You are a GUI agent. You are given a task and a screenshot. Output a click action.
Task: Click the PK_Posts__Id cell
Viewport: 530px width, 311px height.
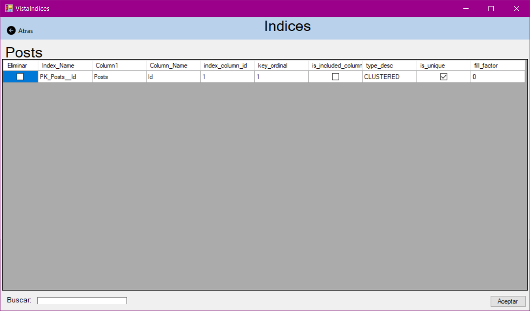(x=64, y=77)
